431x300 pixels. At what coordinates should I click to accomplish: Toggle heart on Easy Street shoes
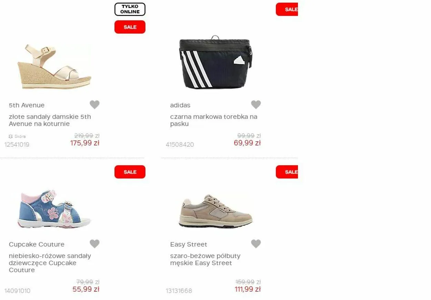(256, 244)
